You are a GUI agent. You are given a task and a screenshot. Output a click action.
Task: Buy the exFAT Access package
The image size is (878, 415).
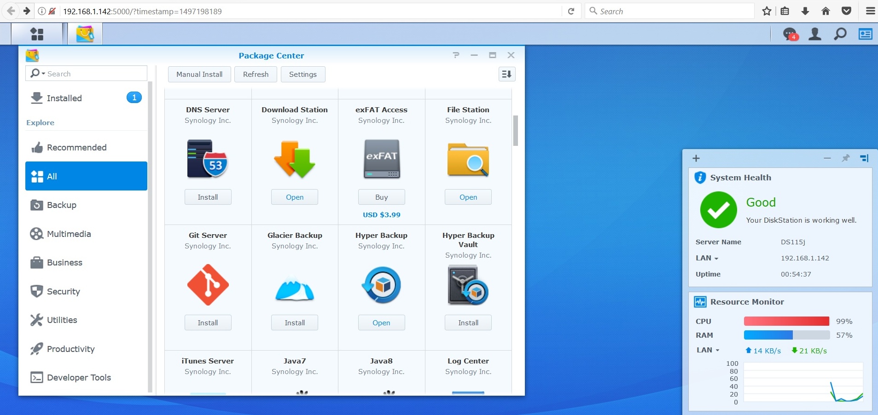pos(382,197)
